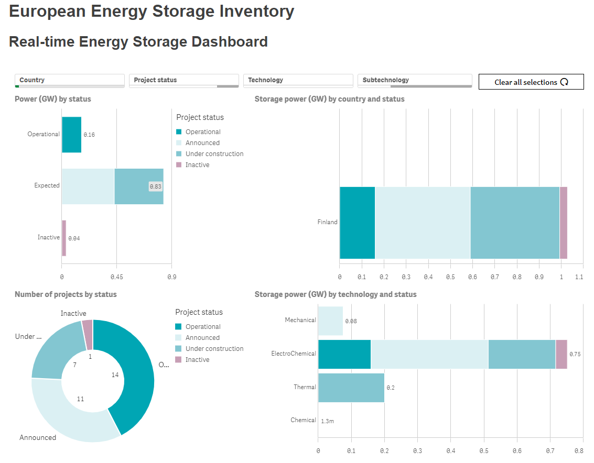Click the 0.83 value label on Expected bar

[x=155, y=186]
